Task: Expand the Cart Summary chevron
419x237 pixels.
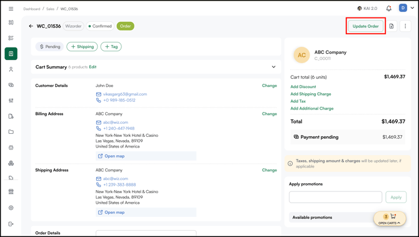Action: [x=274, y=67]
